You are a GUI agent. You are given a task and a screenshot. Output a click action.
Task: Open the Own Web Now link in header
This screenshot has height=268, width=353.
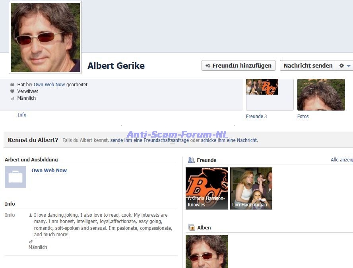tap(49, 85)
